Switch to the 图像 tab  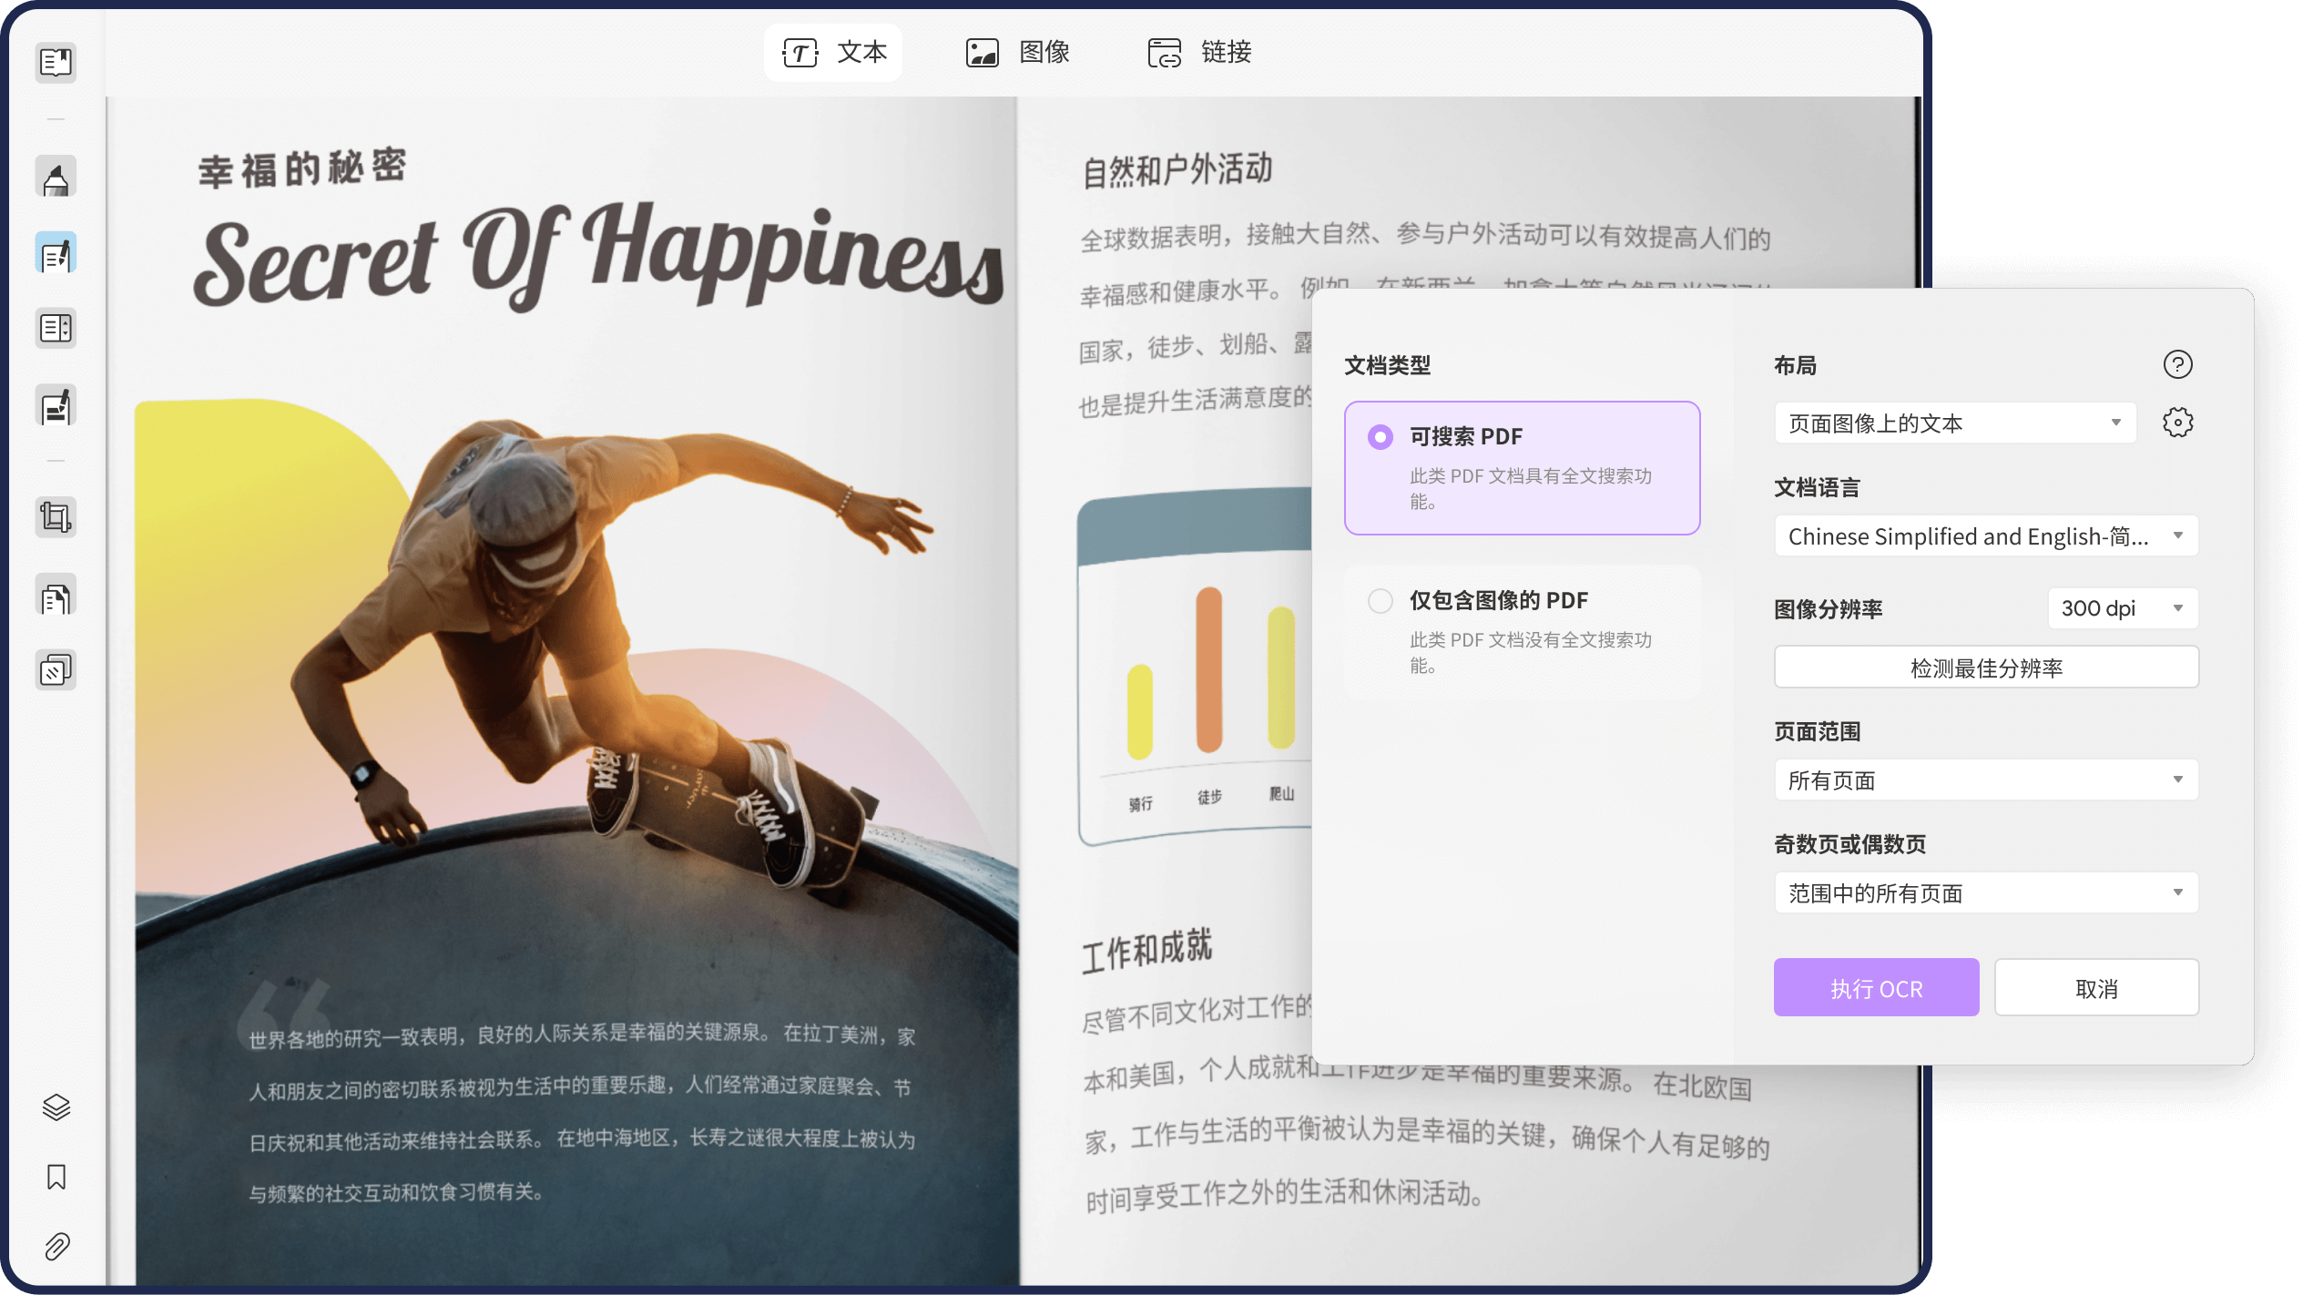[x=1018, y=52]
